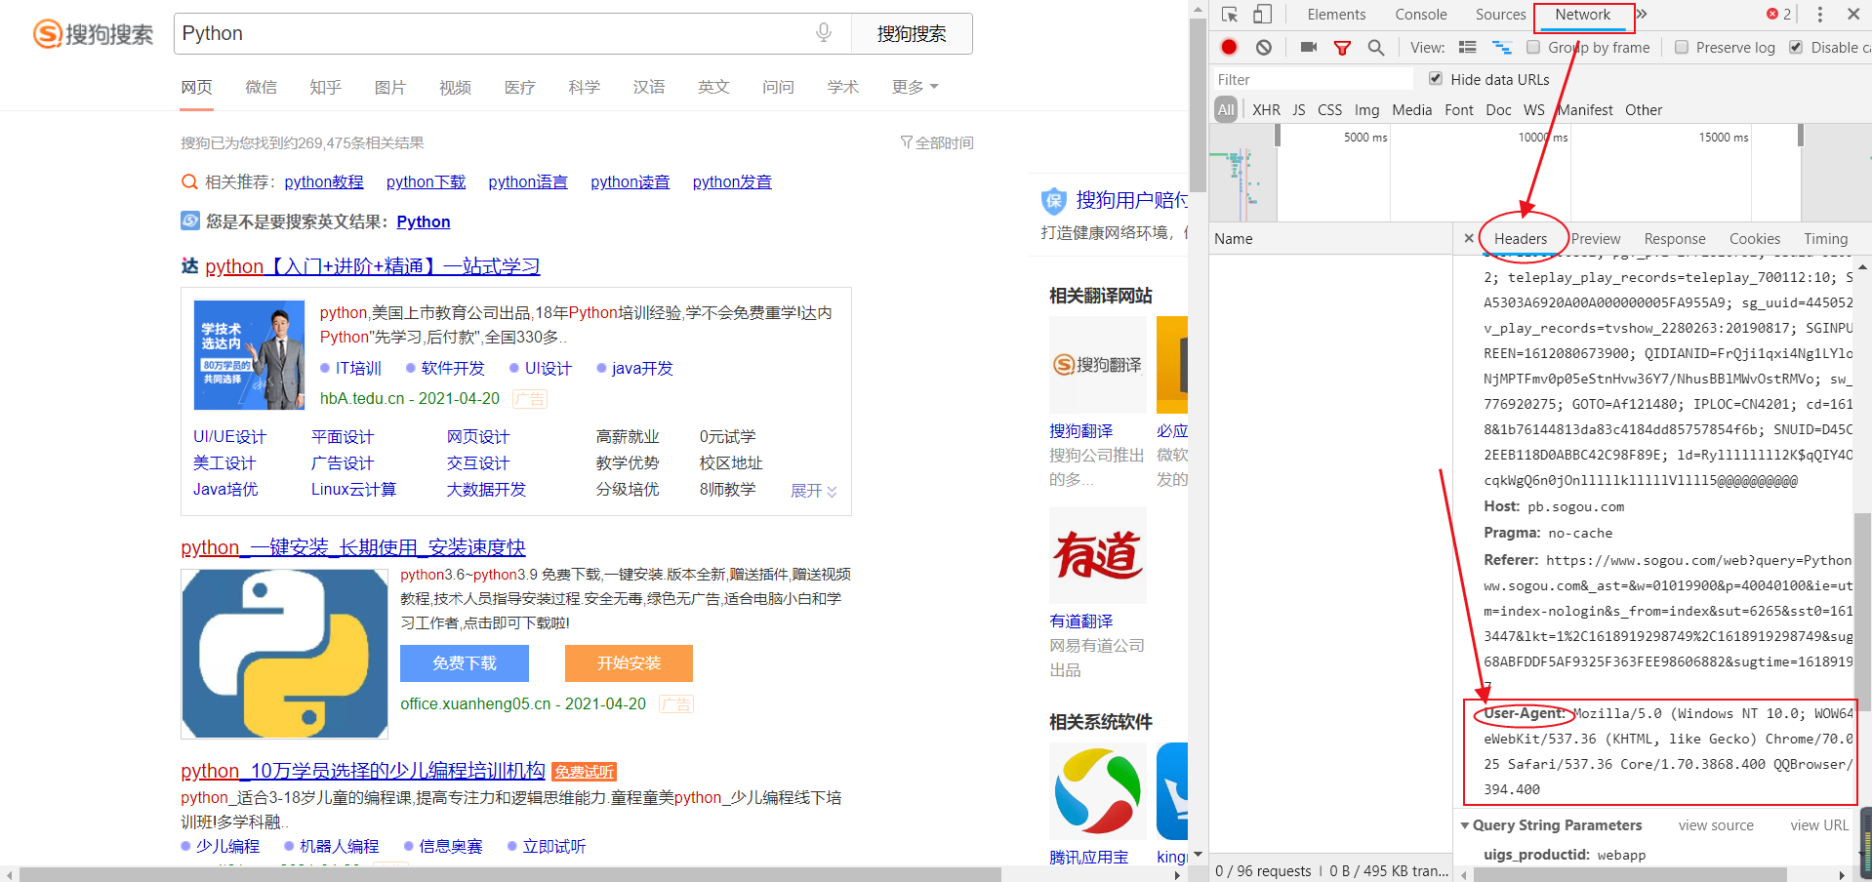This screenshot has width=1872, height=882.
Task: Click the inspect element picker icon
Action: point(1230,15)
